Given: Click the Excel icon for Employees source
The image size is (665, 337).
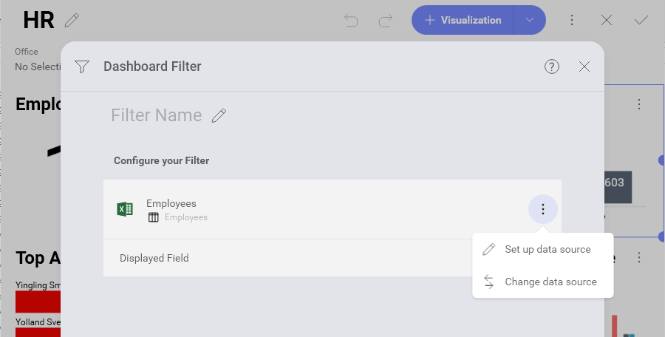Looking at the screenshot, I should 125,210.
